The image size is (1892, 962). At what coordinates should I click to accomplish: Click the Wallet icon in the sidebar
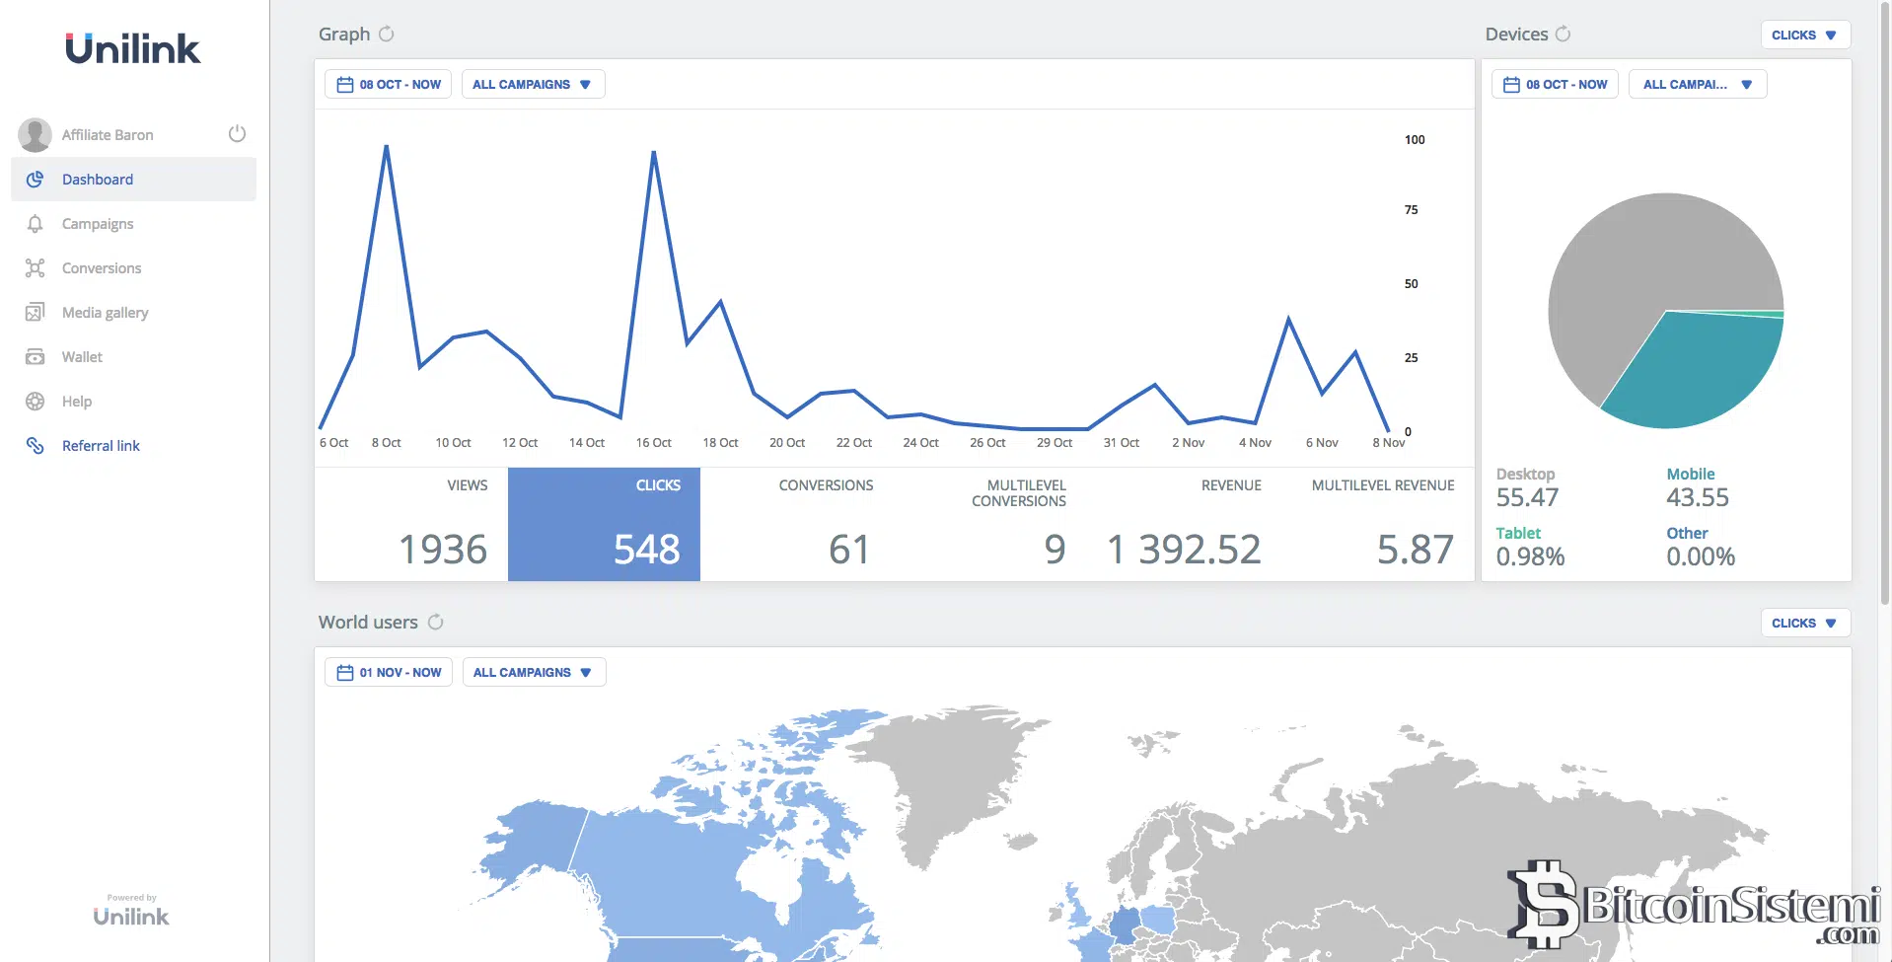(x=36, y=357)
